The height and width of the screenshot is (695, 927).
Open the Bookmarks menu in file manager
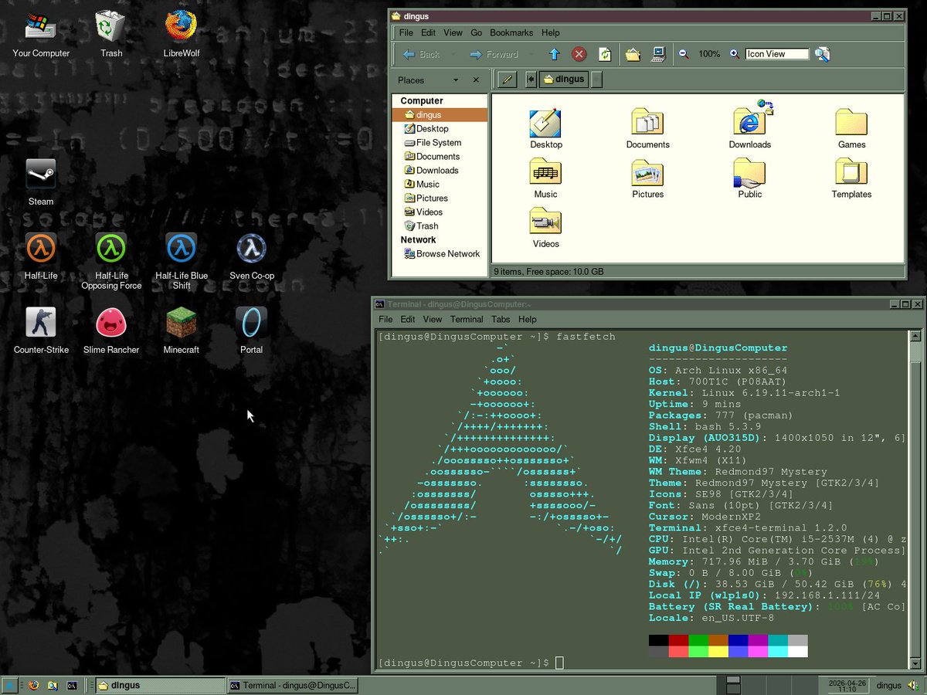[x=511, y=32]
